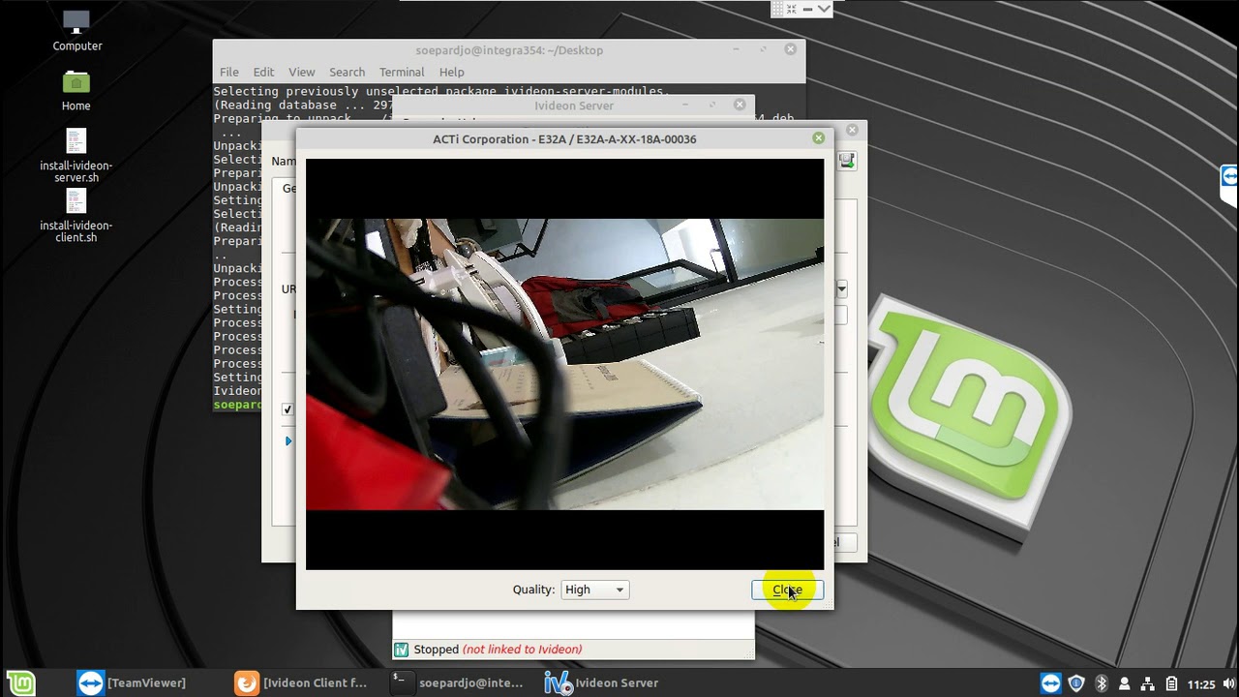Click the Ivideon icon in the status bar
This screenshot has width=1239, height=697.
pos(401,650)
